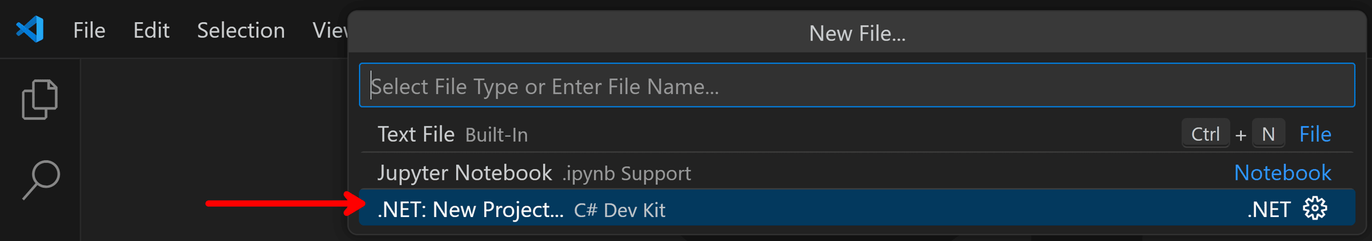Open the Search magnifier icon in sidebar

[41, 180]
